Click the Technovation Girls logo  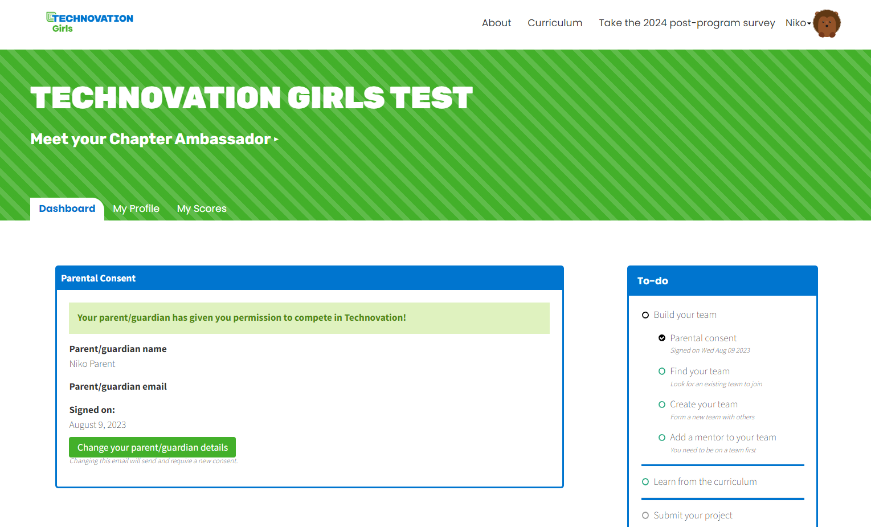click(89, 22)
